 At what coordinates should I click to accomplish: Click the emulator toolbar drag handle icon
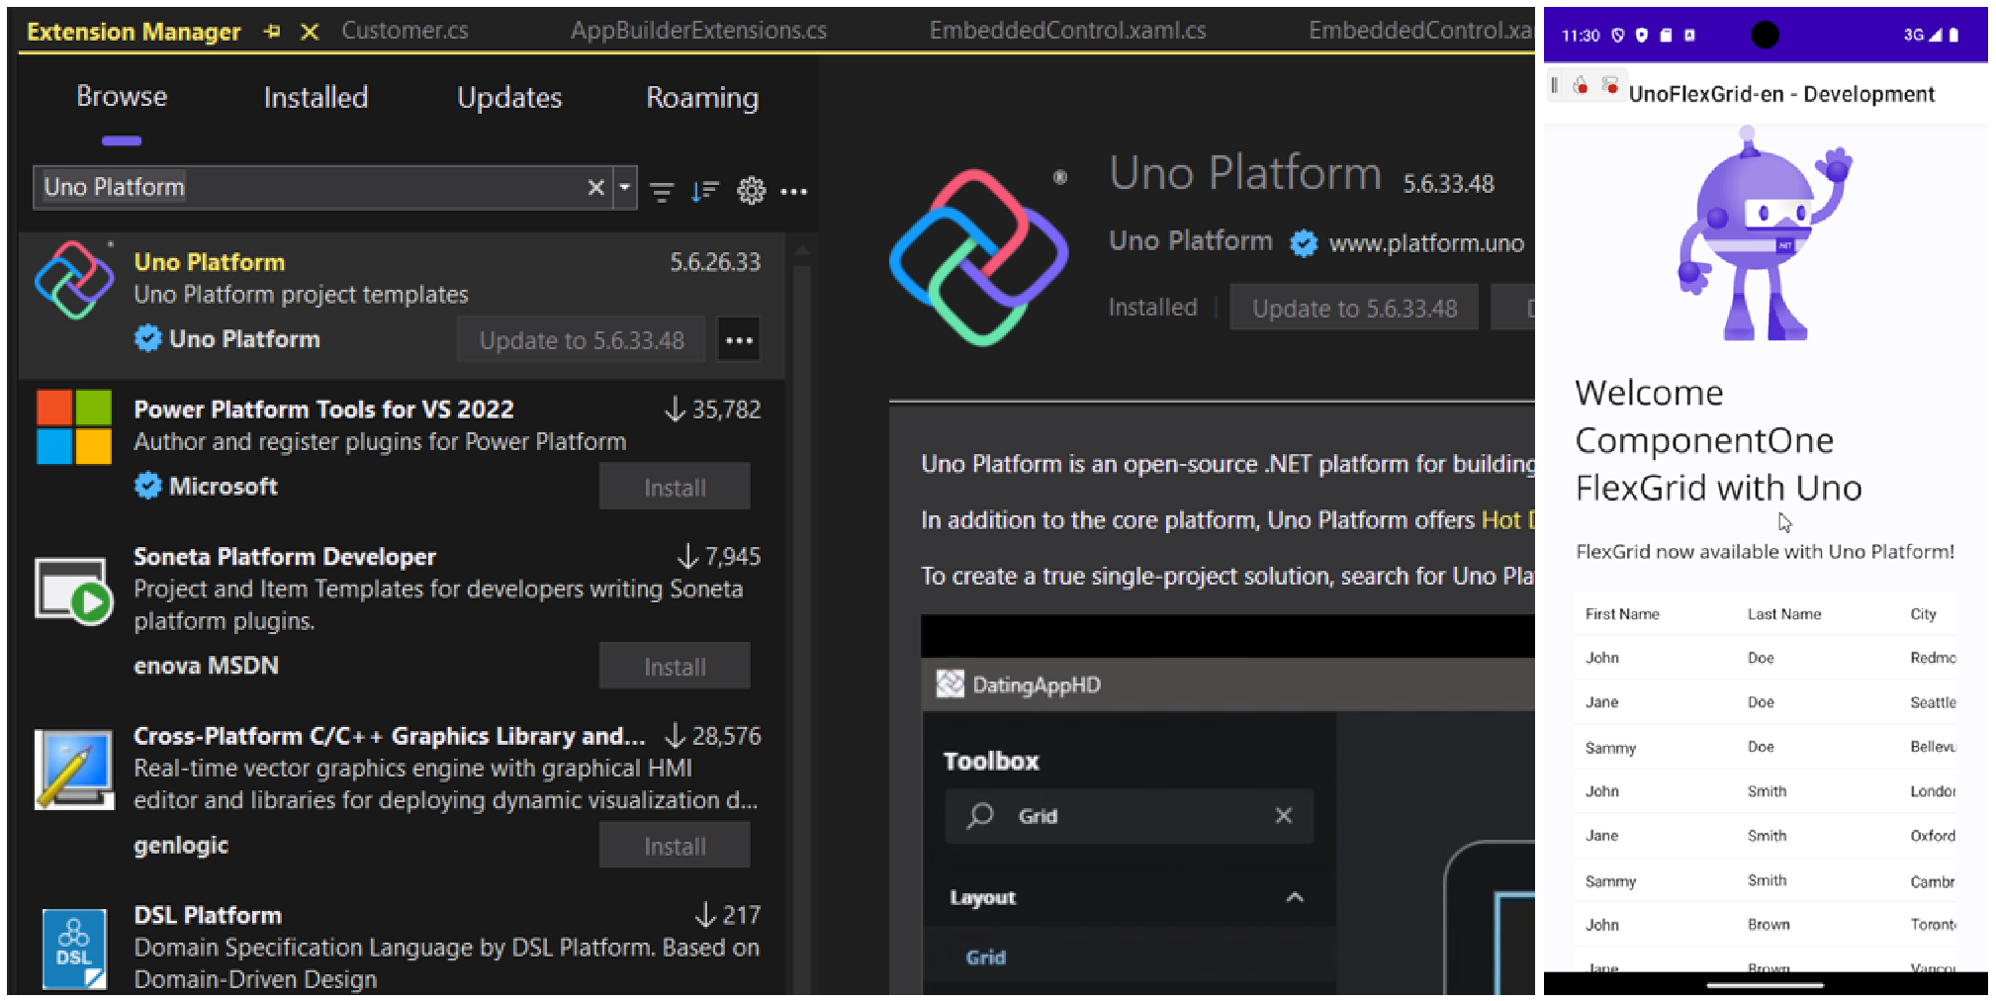(1554, 85)
